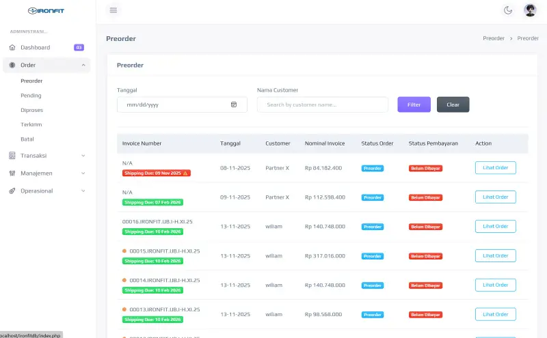Click the Nominal Invoice column header
This screenshot has height=338, width=547.
pos(325,143)
